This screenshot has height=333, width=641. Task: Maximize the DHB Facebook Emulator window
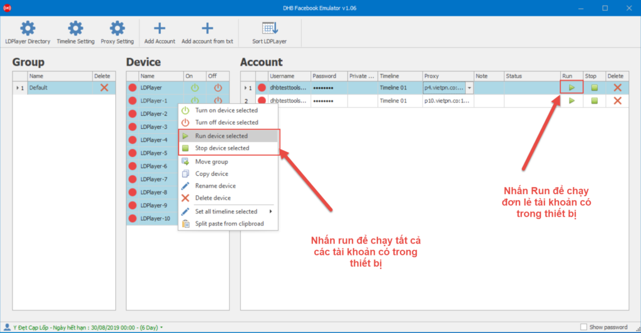[605, 8]
